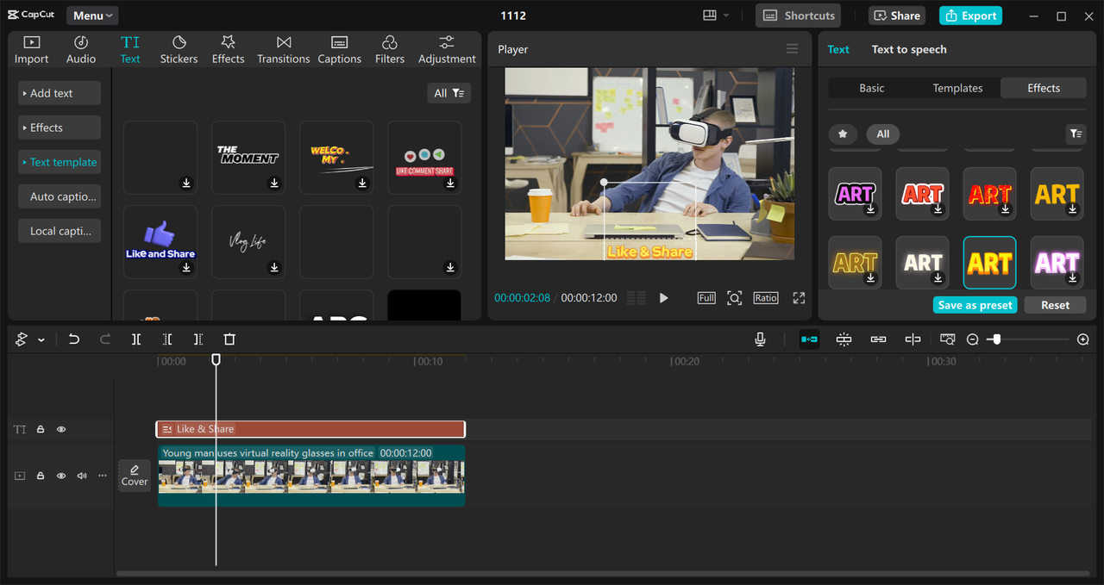Switch to the Basic tab
Screen dimensions: 1104x585
[x=872, y=88]
